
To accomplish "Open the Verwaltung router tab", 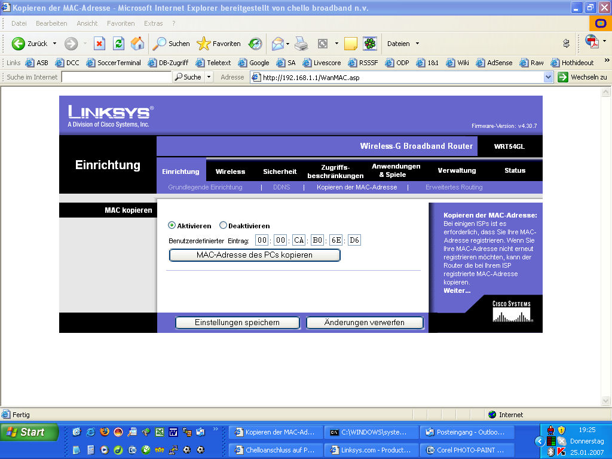I will pyautogui.click(x=457, y=170).
